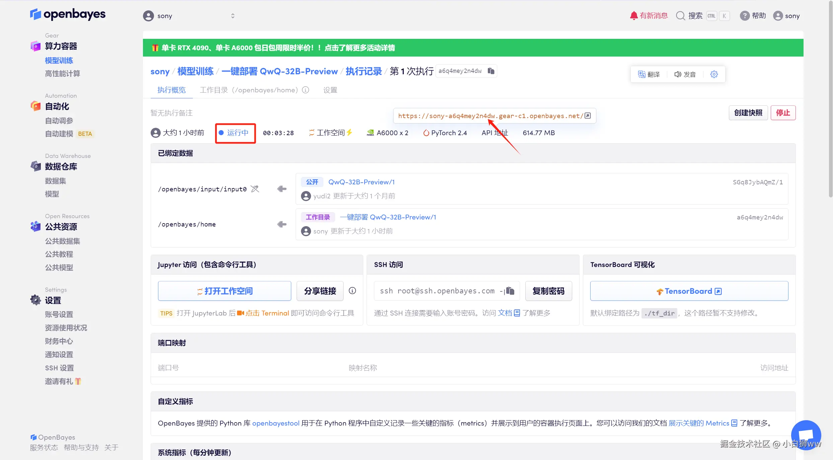This screenshot has width=833, height=460.
Task: Open the help menu
Action: click(x=753, y=16)
